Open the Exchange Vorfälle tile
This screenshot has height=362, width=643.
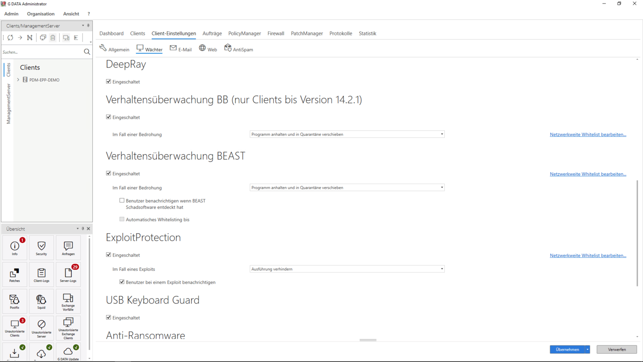(x=68, y=302)
